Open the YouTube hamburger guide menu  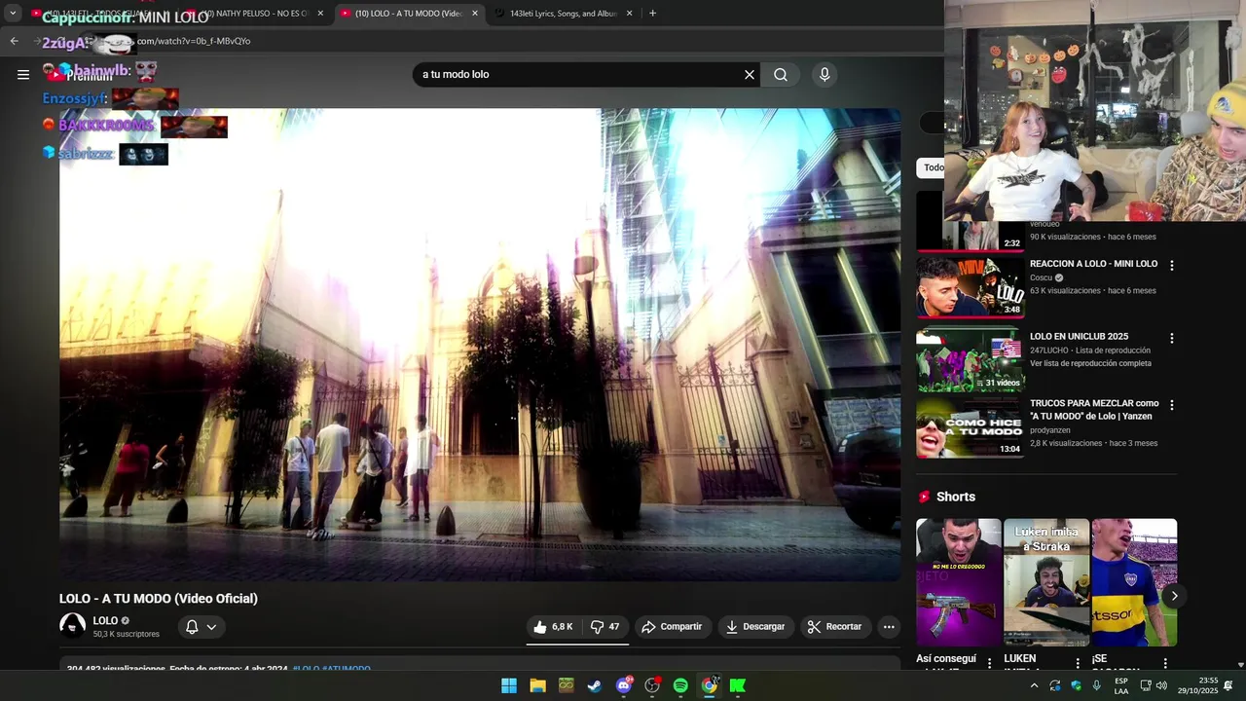tap(23, 74)
